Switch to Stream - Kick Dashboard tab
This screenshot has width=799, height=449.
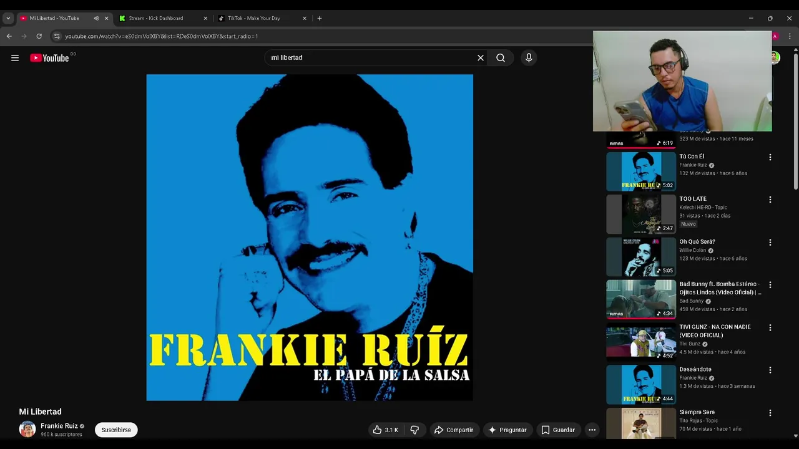tap(156, 18)
